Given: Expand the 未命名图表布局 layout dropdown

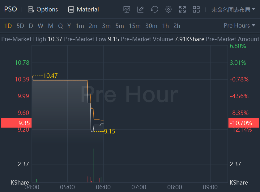Looking at the screenshot, I should (233, 9).
